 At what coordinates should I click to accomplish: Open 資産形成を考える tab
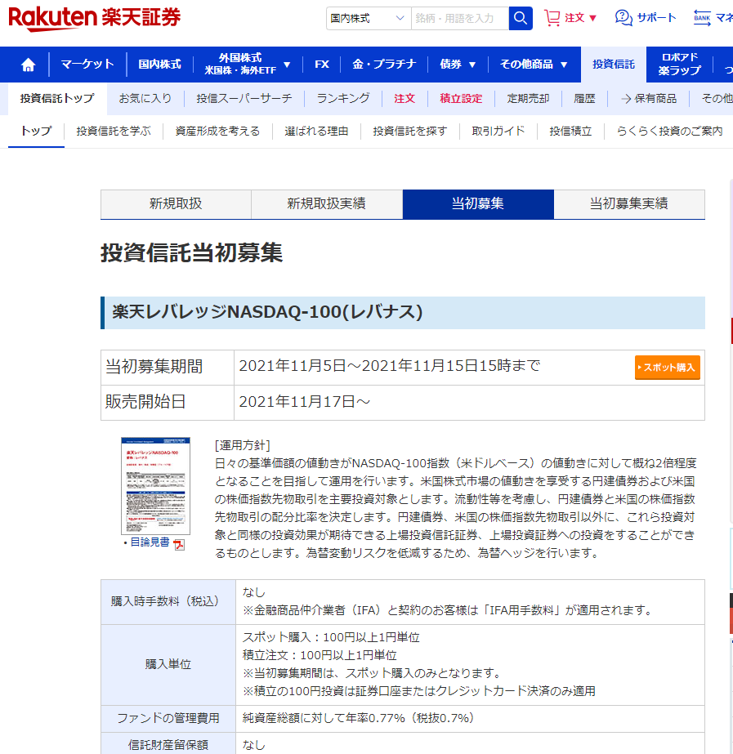[217, 132]
